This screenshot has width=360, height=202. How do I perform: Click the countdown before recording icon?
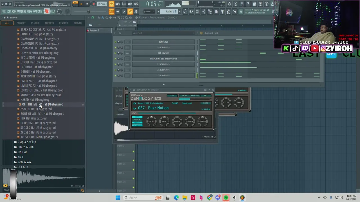pyautogui.click(x=124, y=4)
